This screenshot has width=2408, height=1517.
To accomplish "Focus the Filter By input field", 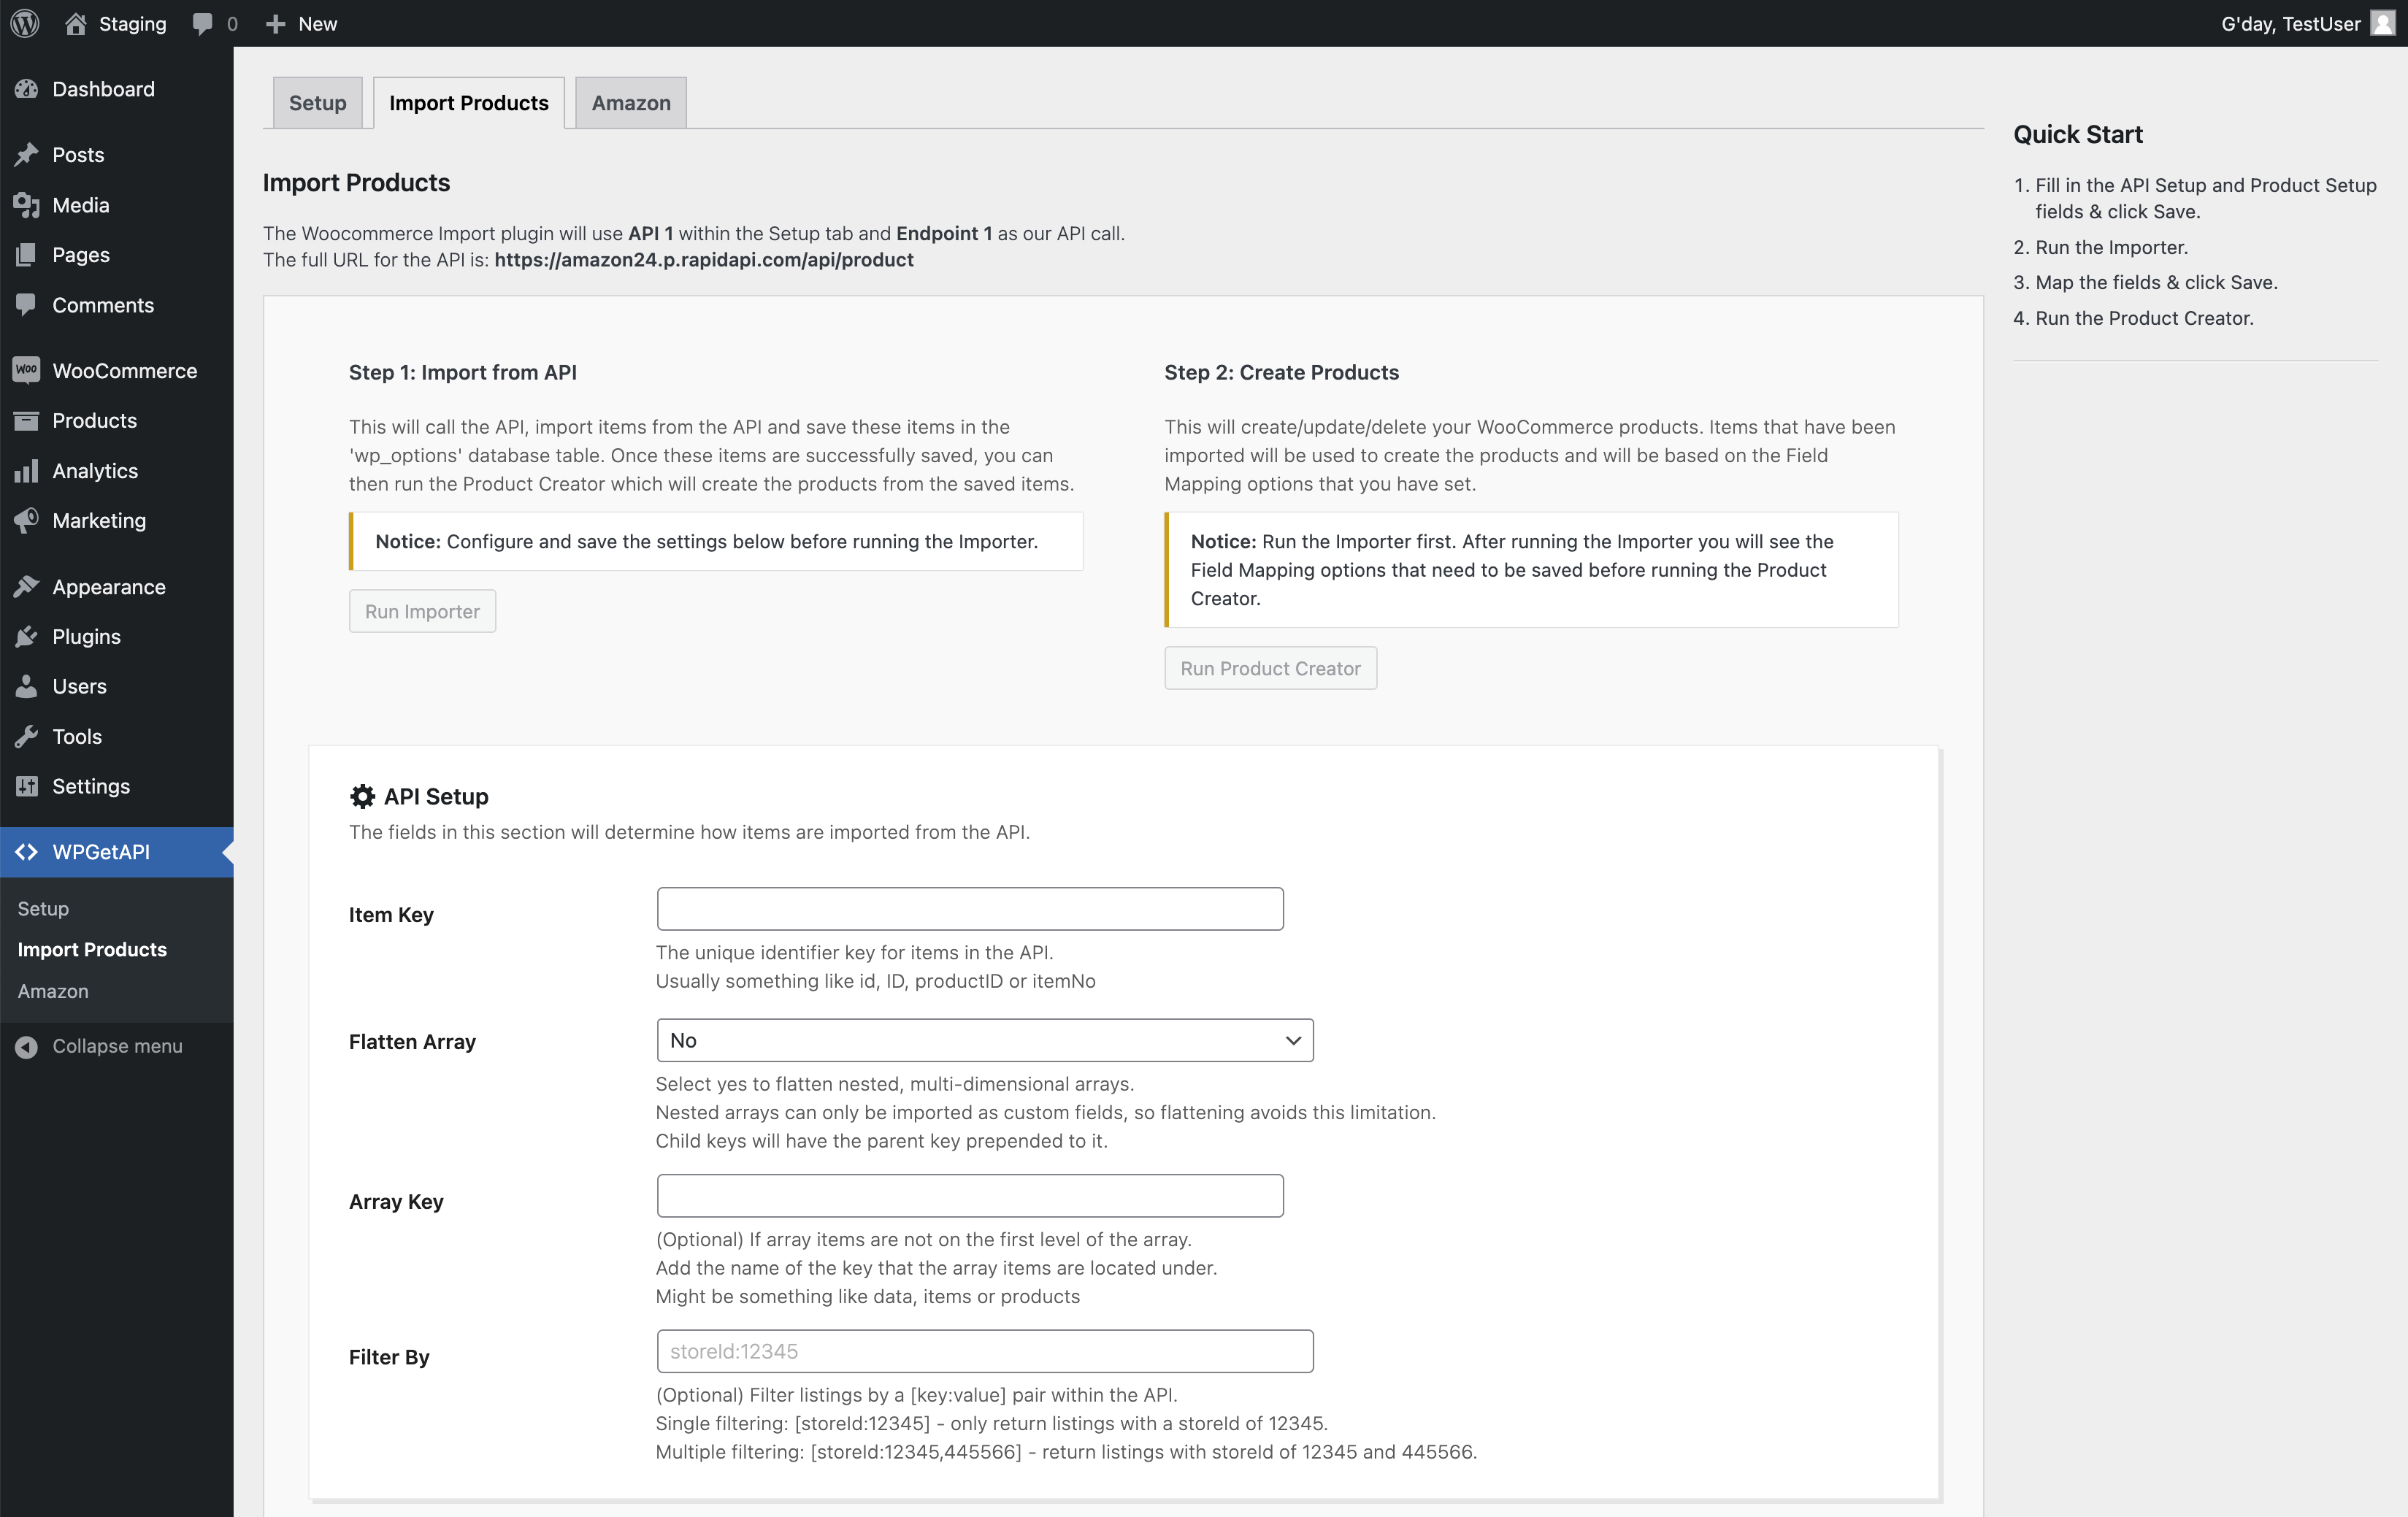I will click(x=985, y=1351).
